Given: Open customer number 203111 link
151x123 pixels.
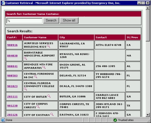Looking at the screenshot, I should [13, 97].
